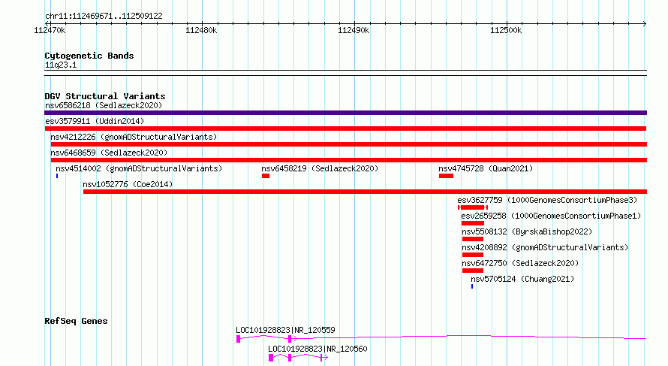
Task: Click first exon block of NR_120560 transcript
Action: click(271, 358)
